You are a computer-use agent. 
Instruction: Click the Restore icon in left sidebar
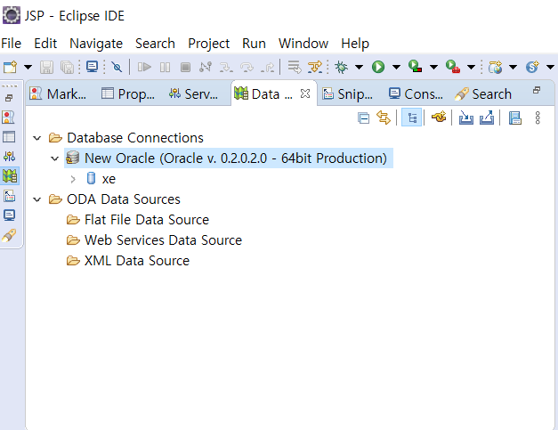click(9, 98)
